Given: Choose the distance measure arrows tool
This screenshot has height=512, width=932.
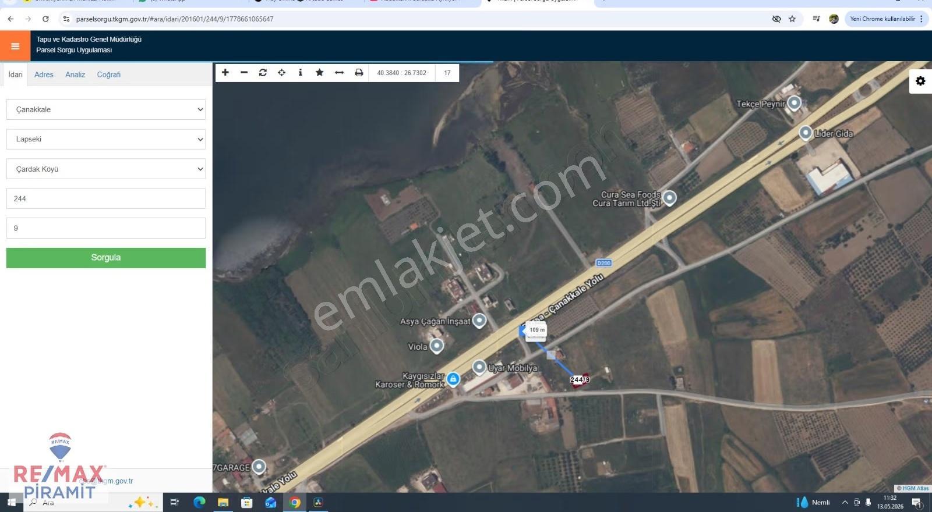Looking at the screenshot, I should click(x=339, y=73).
